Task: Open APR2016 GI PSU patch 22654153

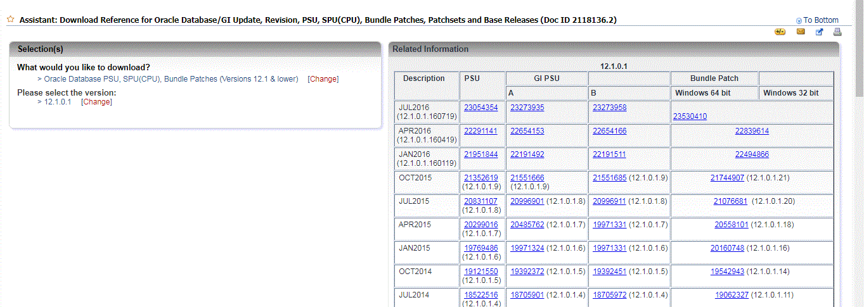Action: tap(527, 131)
